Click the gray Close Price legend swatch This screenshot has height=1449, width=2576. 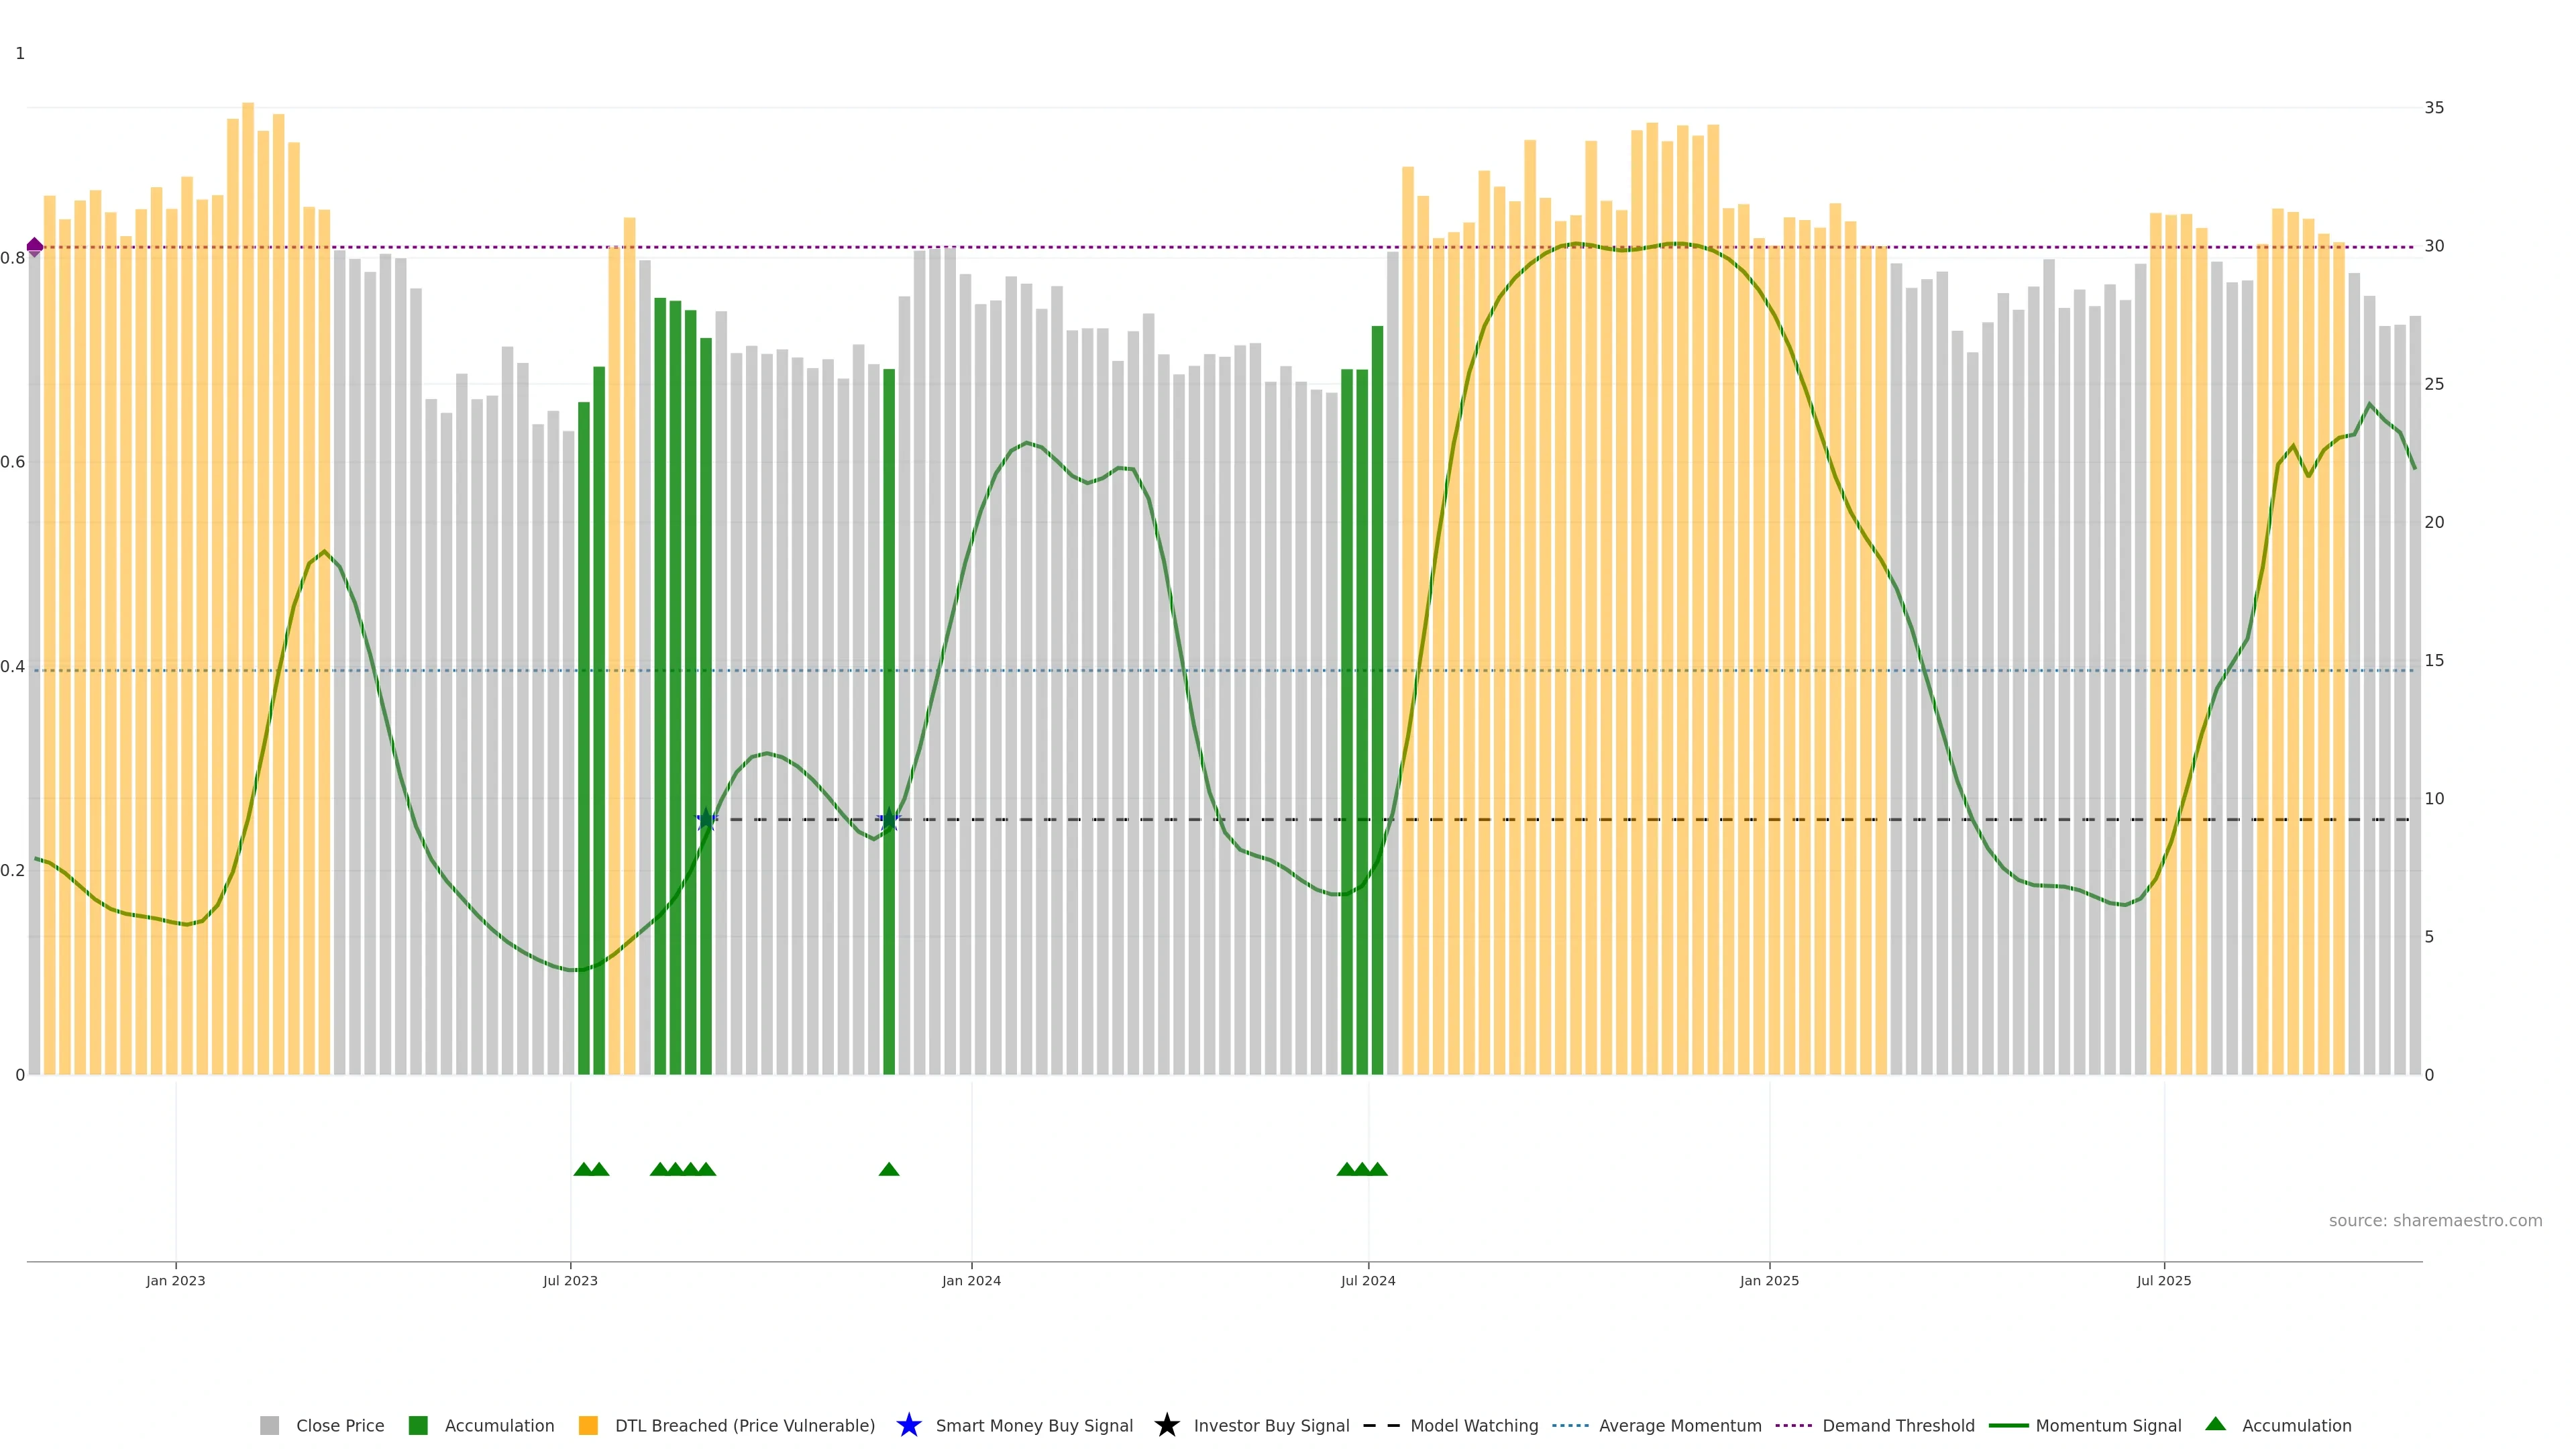point(269,1425)
